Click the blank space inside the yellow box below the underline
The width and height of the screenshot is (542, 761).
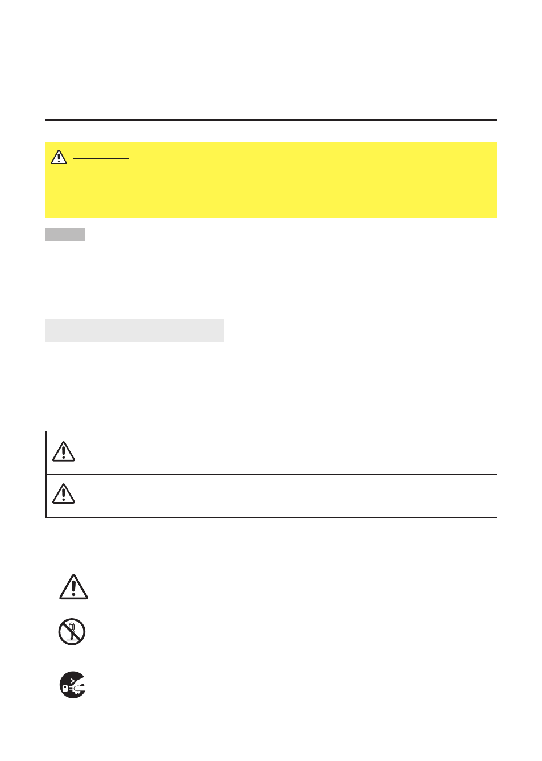pos(271,191)
